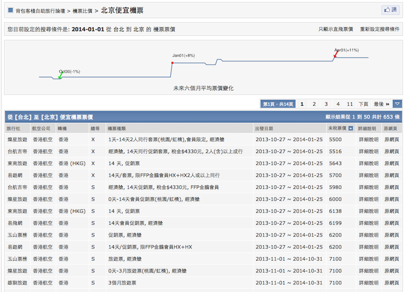Open the pagination dropdown arrow
Screen dimensions: 405x292
pos(397,104)
